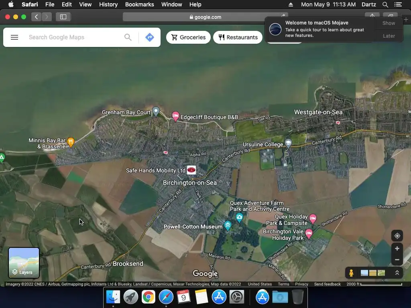Viewport: 411px width, 308px height.
Task: Select the Edgecliff Boutique B&B hotel pin
Action: pyautogui.click(x=175, y=116)
